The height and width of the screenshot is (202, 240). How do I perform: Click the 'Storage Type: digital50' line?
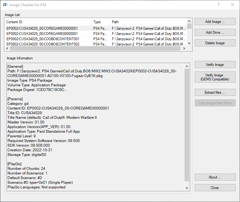click(27, 154)
